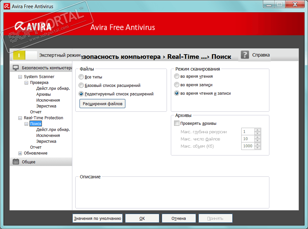Screen dimensions: 308x229
Task: Increase Макс. глубина рекурсии value
Action: click(257, 130)
